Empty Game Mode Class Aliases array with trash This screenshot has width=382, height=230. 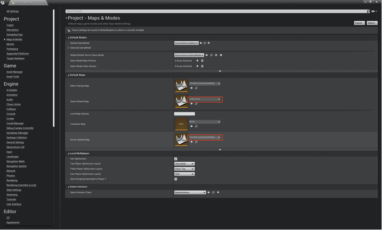[x=202, y=66]
